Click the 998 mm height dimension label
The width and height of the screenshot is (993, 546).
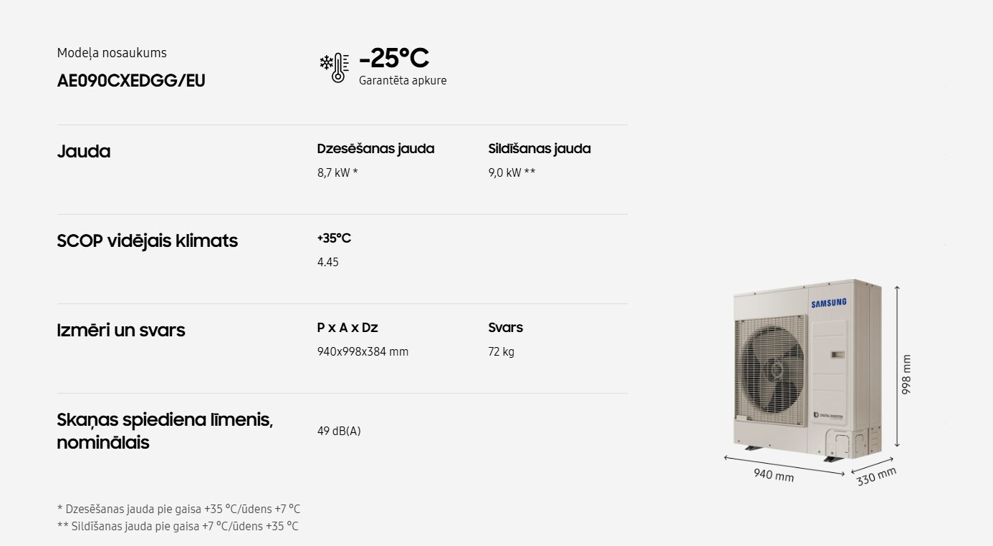(x=906, y=374)
